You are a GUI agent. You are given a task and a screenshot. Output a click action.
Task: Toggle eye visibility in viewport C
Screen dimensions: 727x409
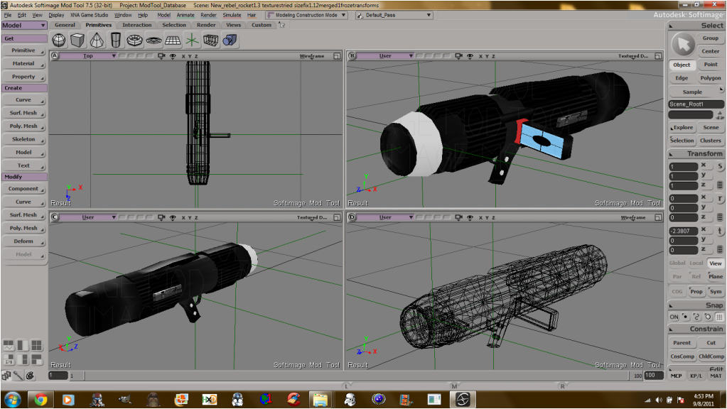pos(173,217)
